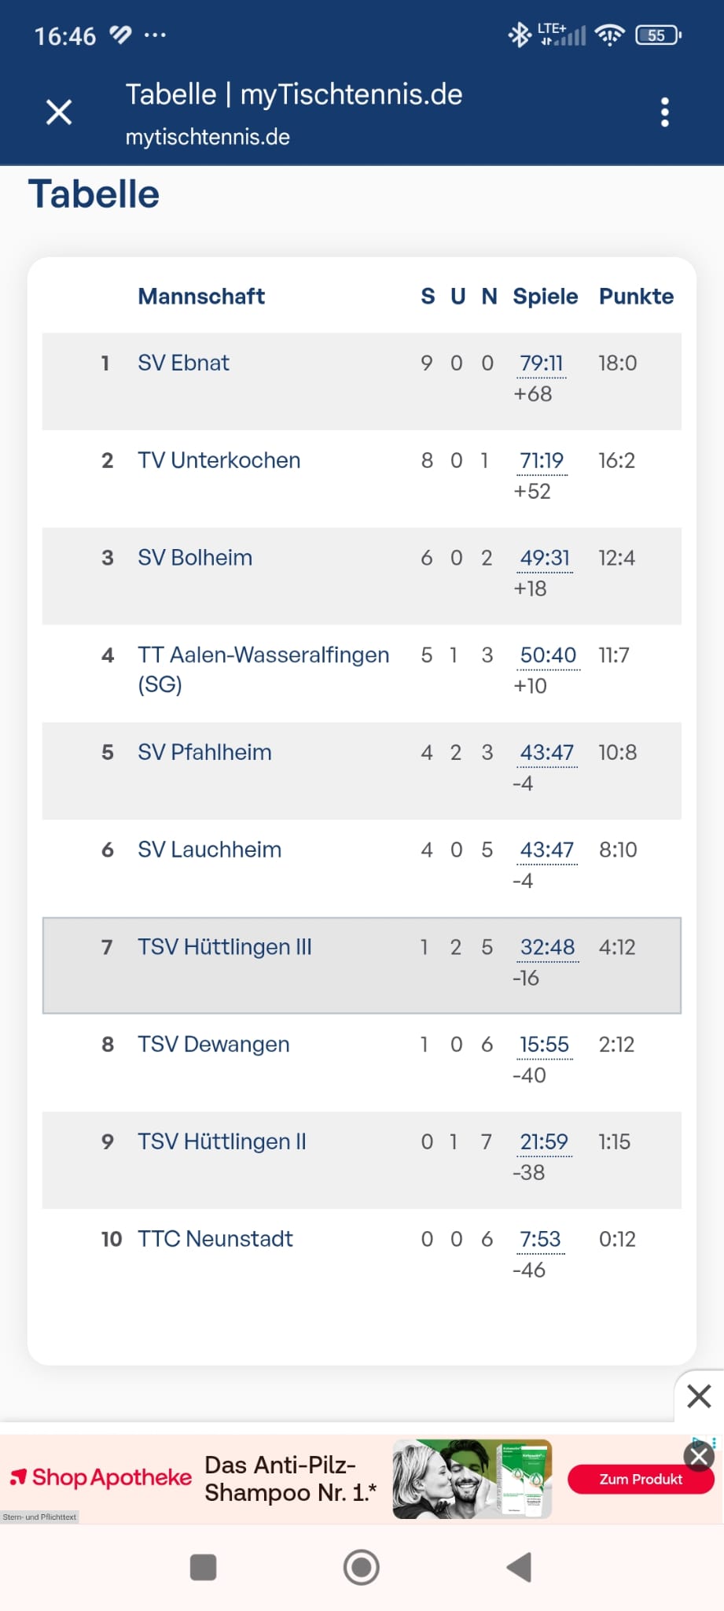
Task: Click the Shop Apotheke logo
Action: [x=101, y=1477]
